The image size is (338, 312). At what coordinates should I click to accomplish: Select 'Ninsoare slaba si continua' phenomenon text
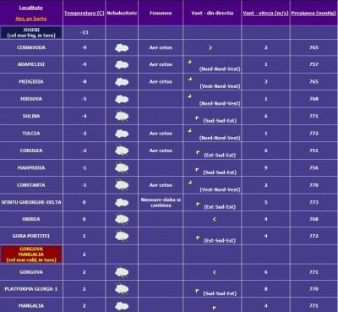(x=161, y=202)
